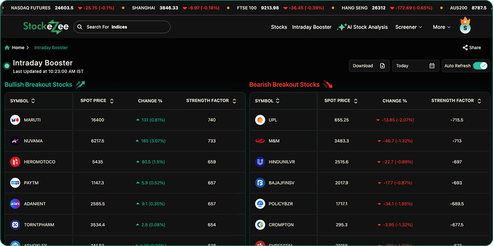The width and height of the screenshot is (493, 246).
Task: Click the Download button
Action: (369, 66)
